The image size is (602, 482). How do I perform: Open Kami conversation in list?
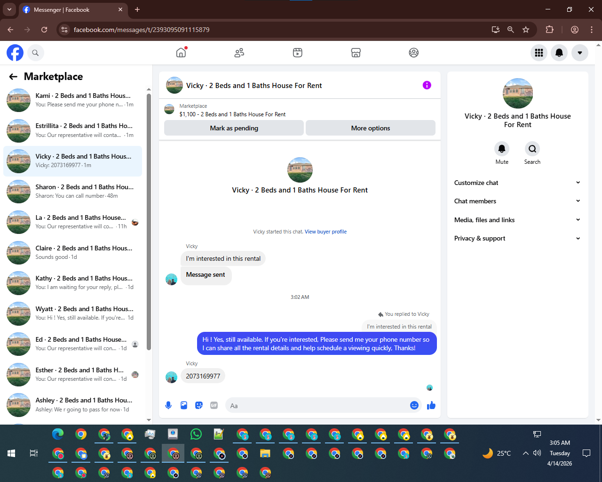tap(73, 100)
